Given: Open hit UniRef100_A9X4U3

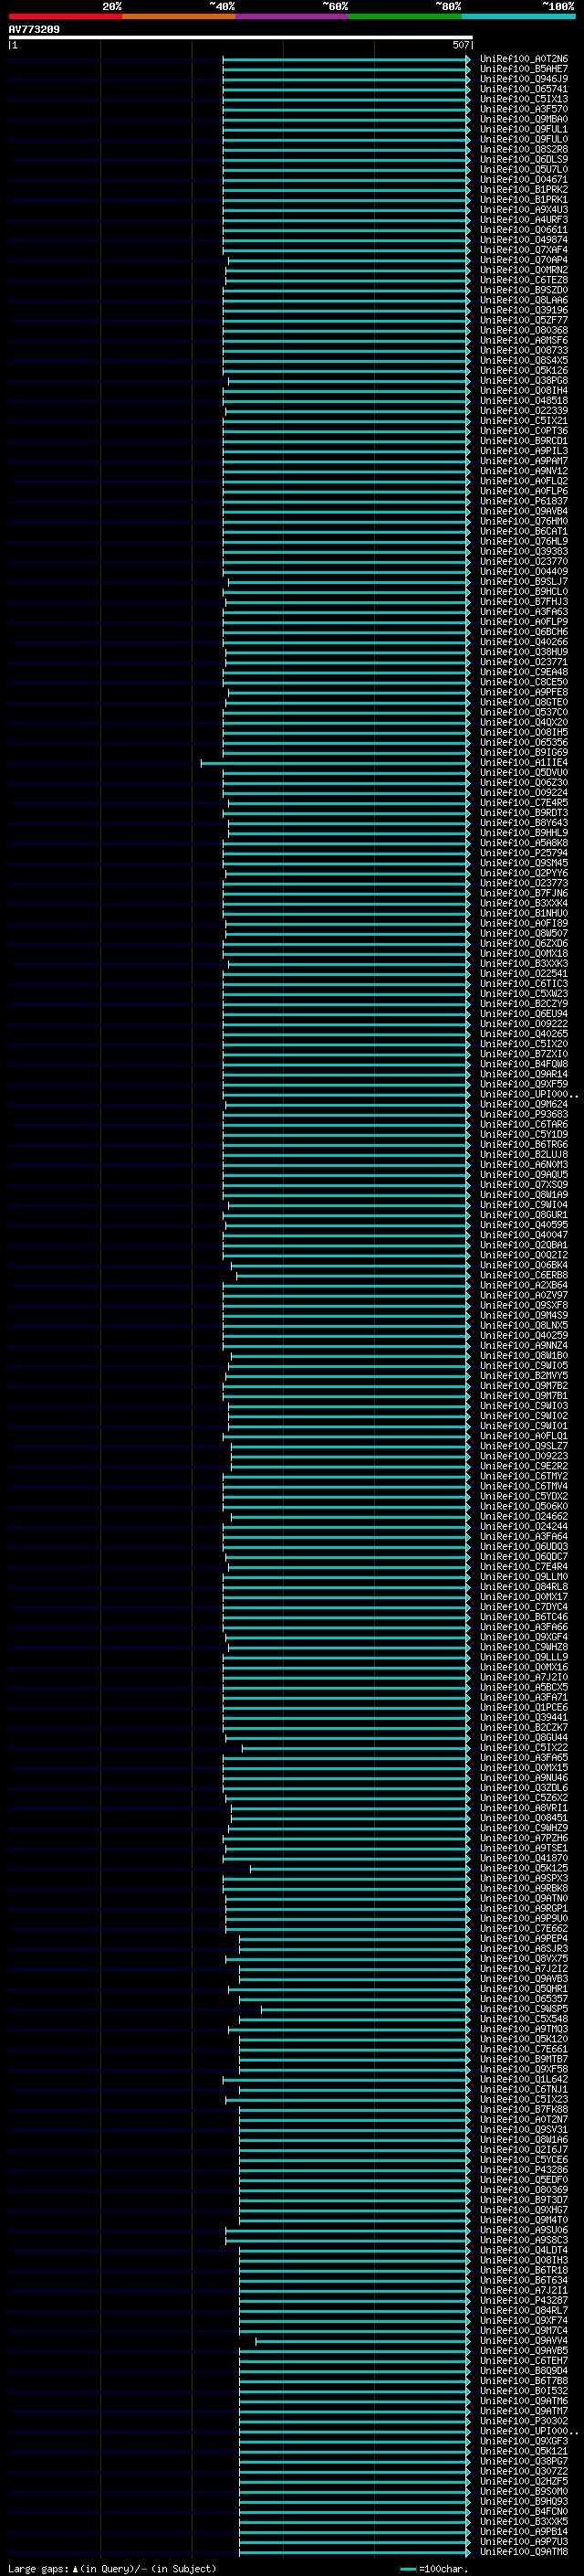Looking at the screenshot, I should (x=523, y=210).
